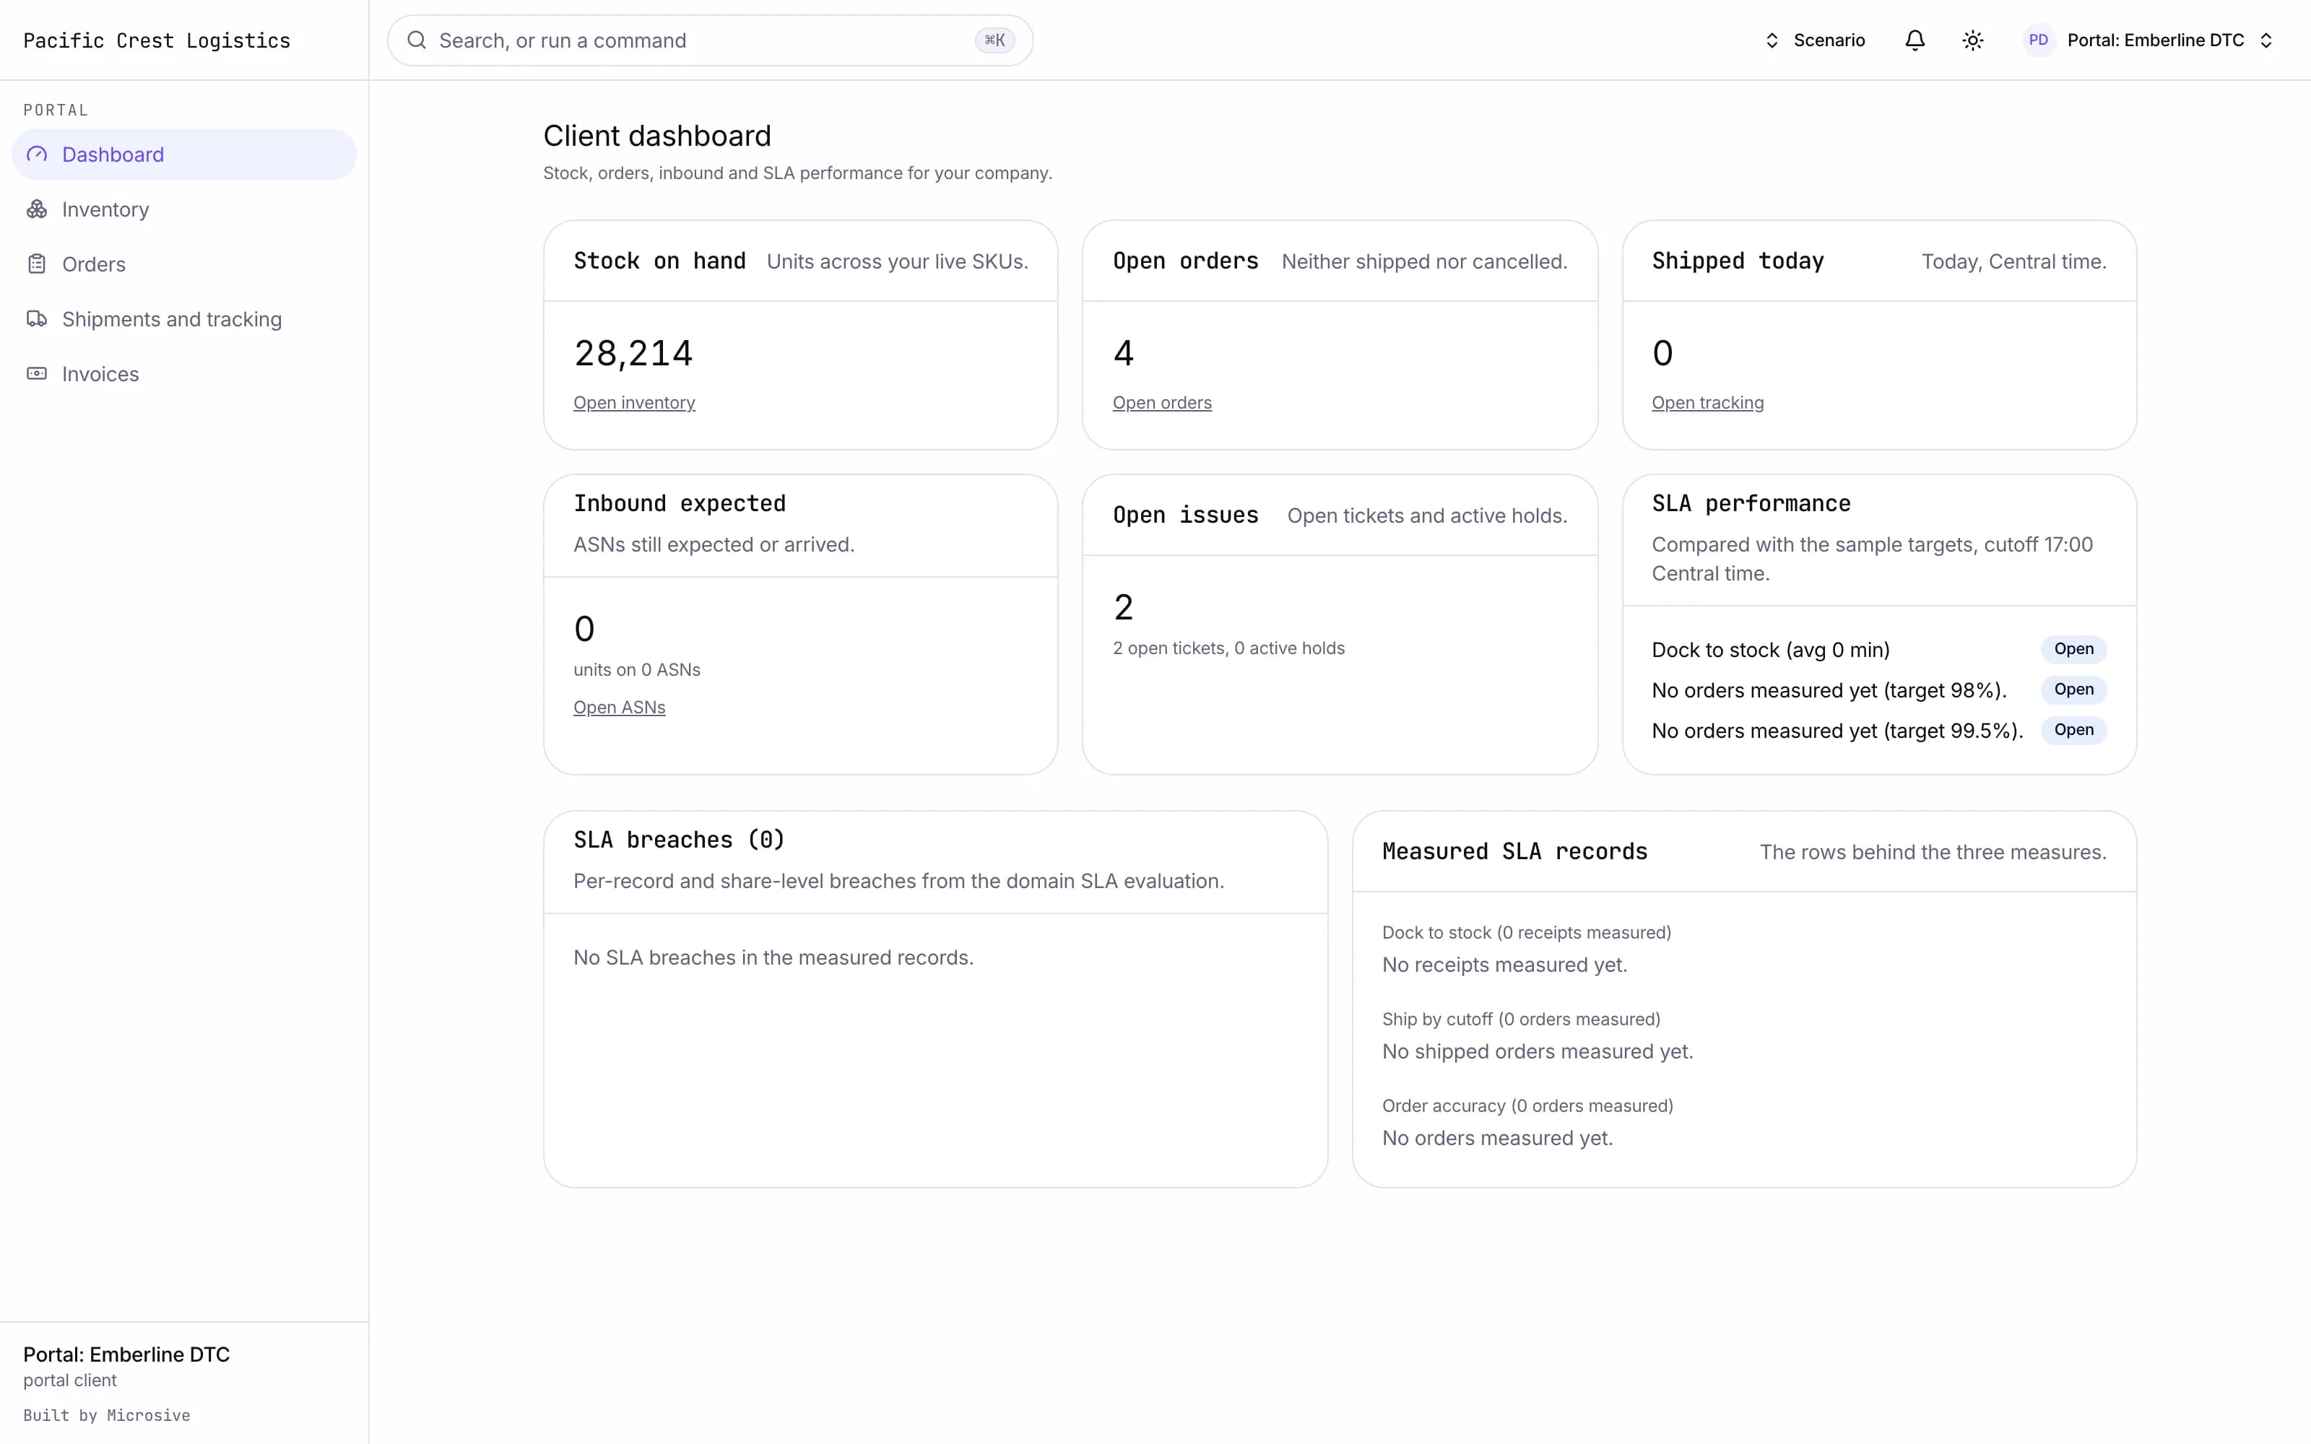Open the Scenario switcher
The width and height of the screenshot is (2311, 1444).
[x=1814, y=40]
